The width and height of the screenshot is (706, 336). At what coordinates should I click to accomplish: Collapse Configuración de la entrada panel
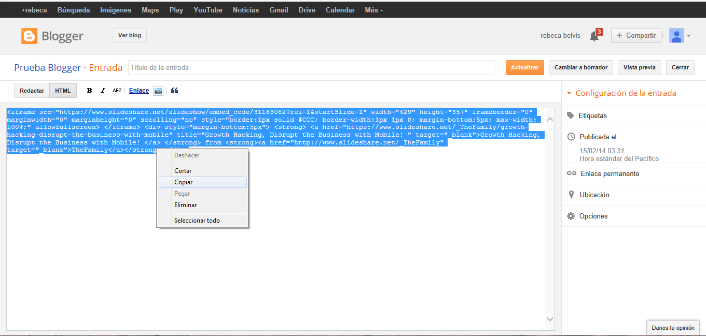coord(621,93)
